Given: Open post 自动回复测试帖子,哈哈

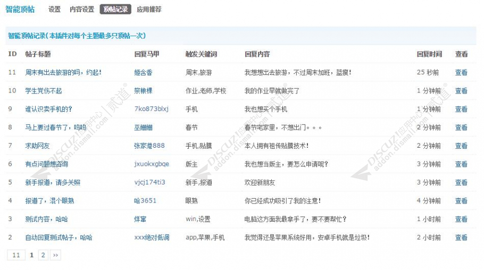Looking at the screenshot, I should [59, 238].
